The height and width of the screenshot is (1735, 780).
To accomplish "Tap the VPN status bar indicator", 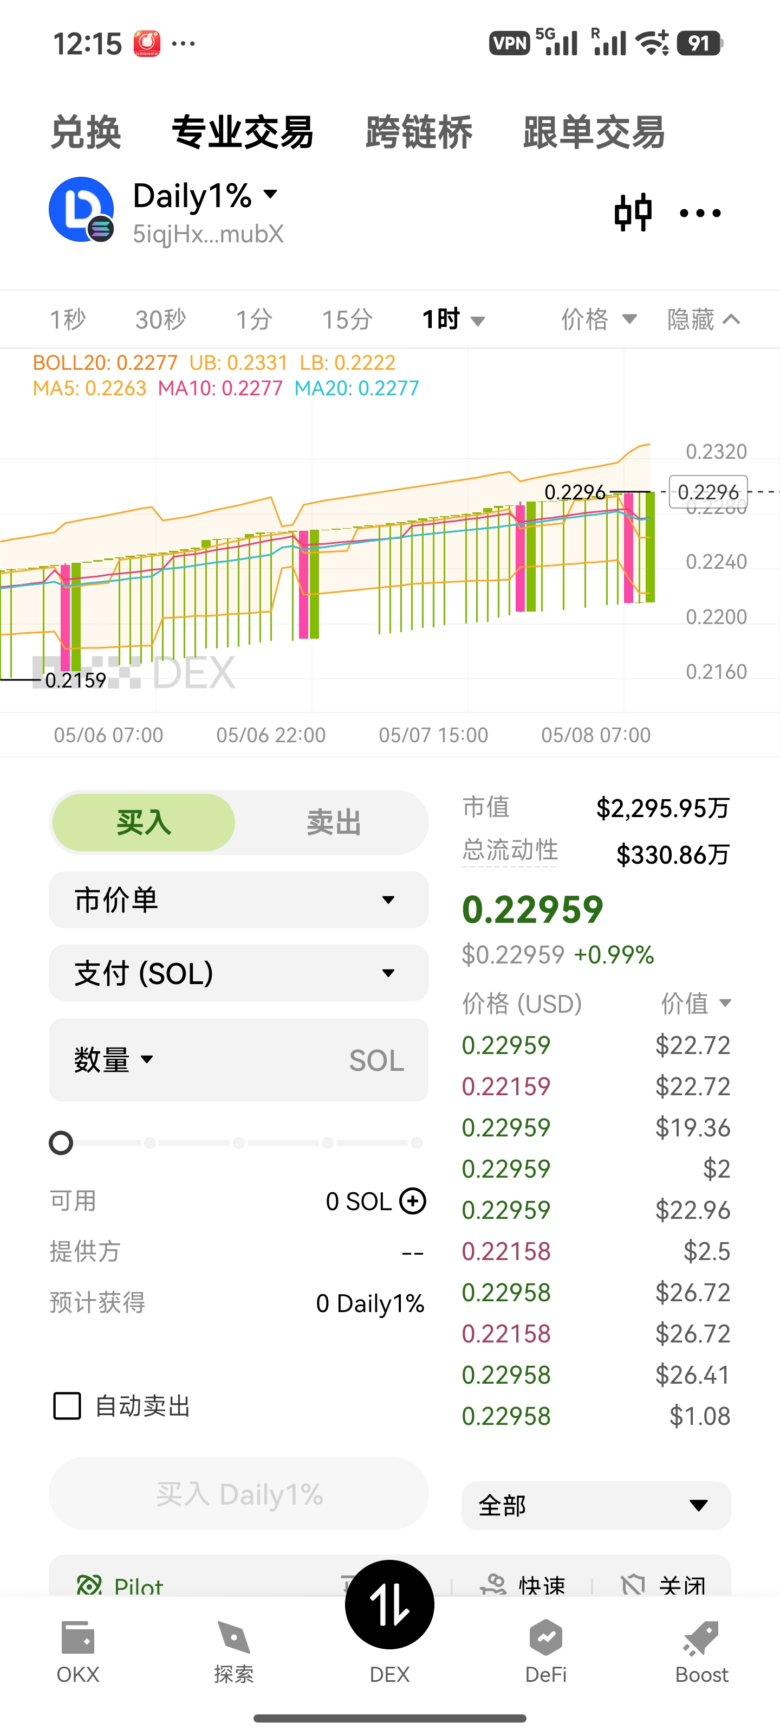I will (510, 44).
